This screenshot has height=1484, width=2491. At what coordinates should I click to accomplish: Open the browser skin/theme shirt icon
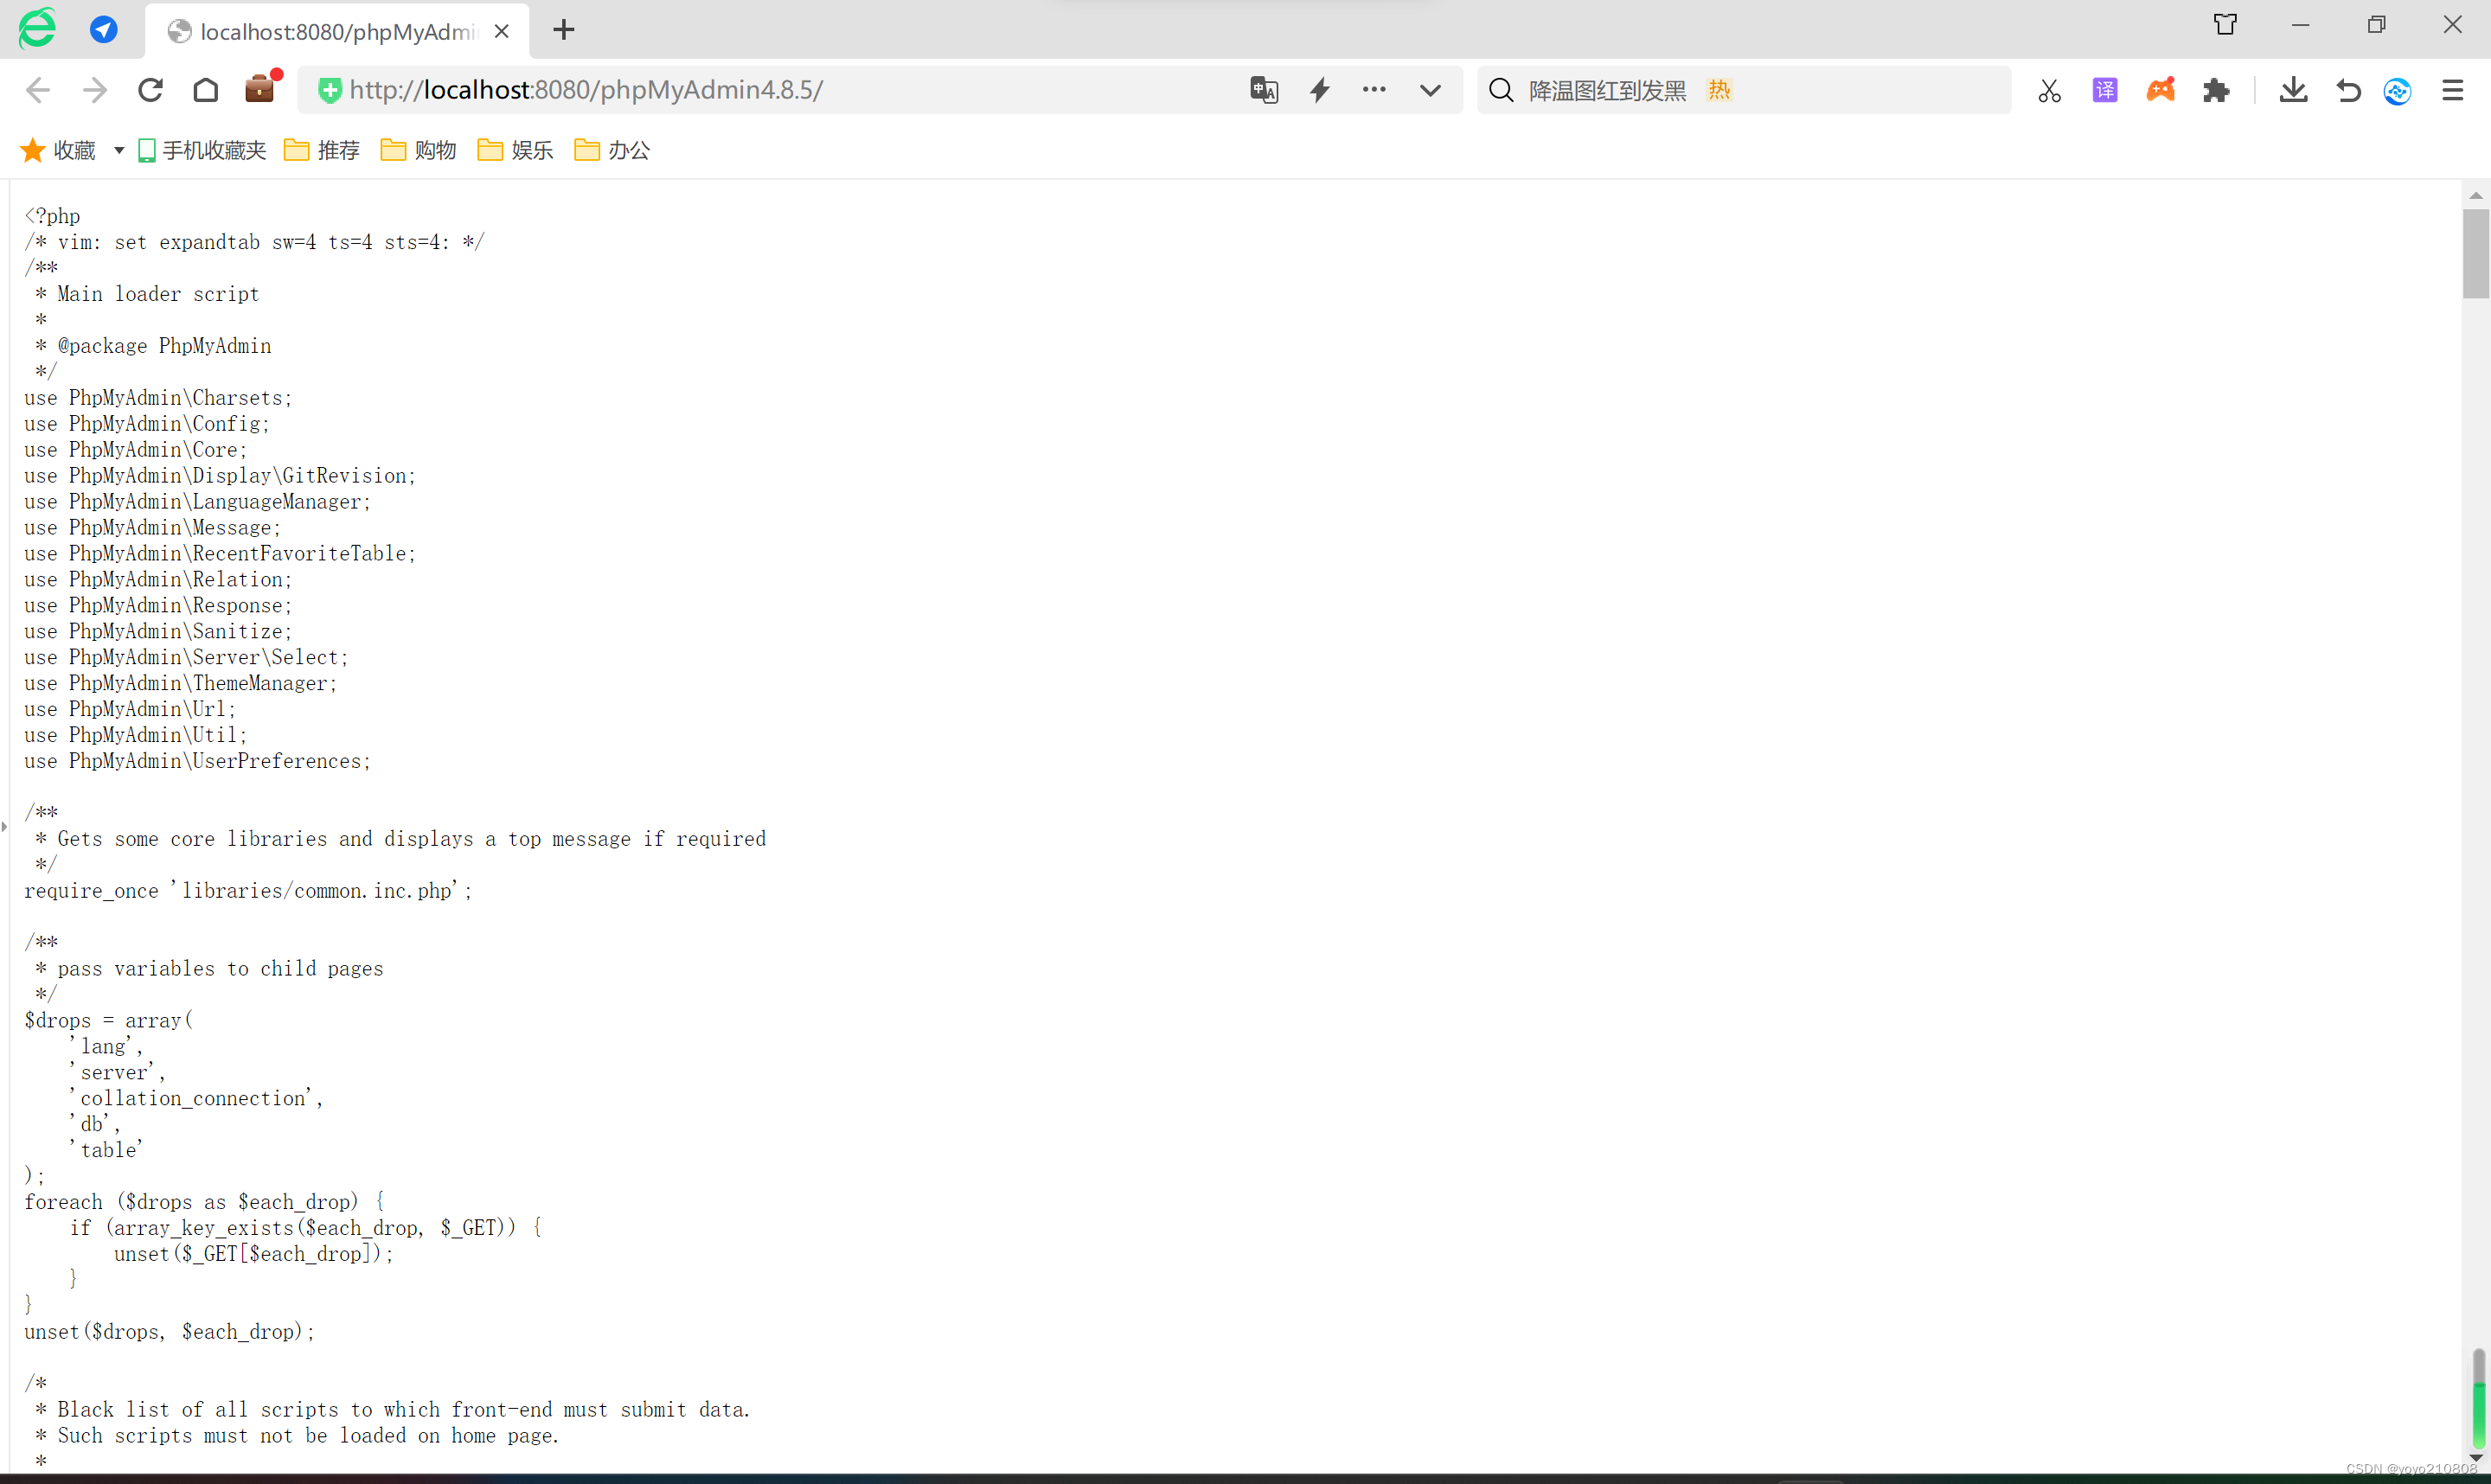pos(2225,23)
